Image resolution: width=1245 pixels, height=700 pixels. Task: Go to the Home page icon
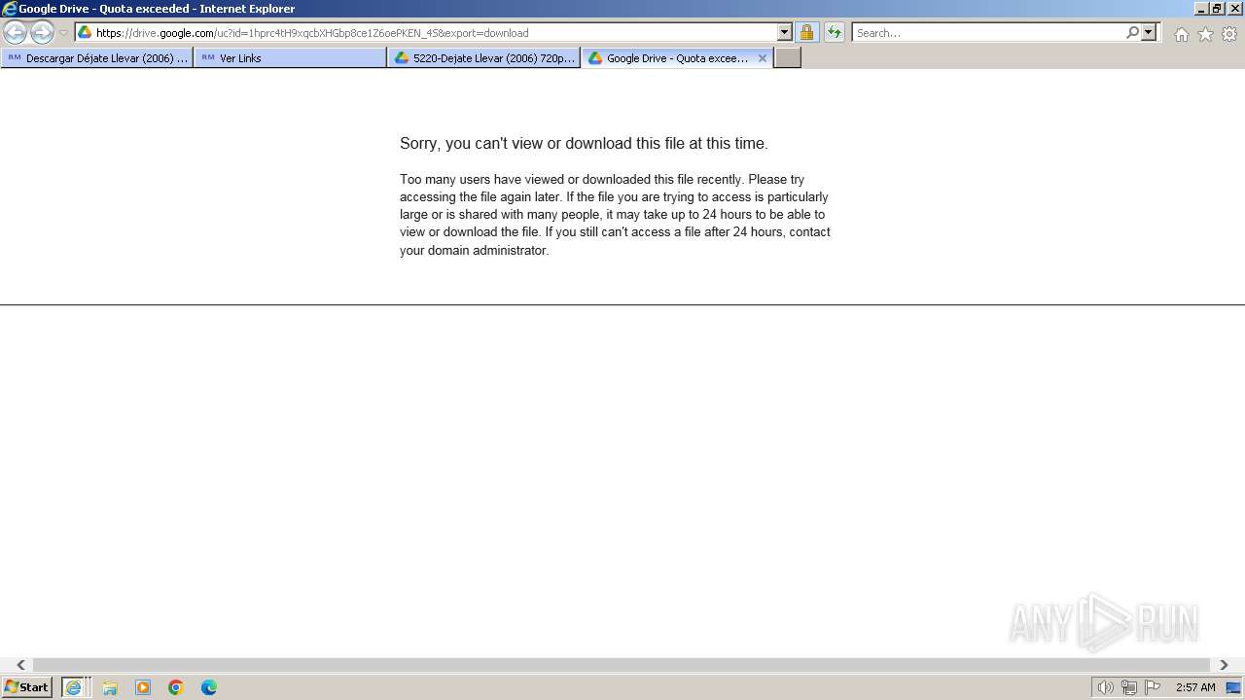coord(1181,34)
